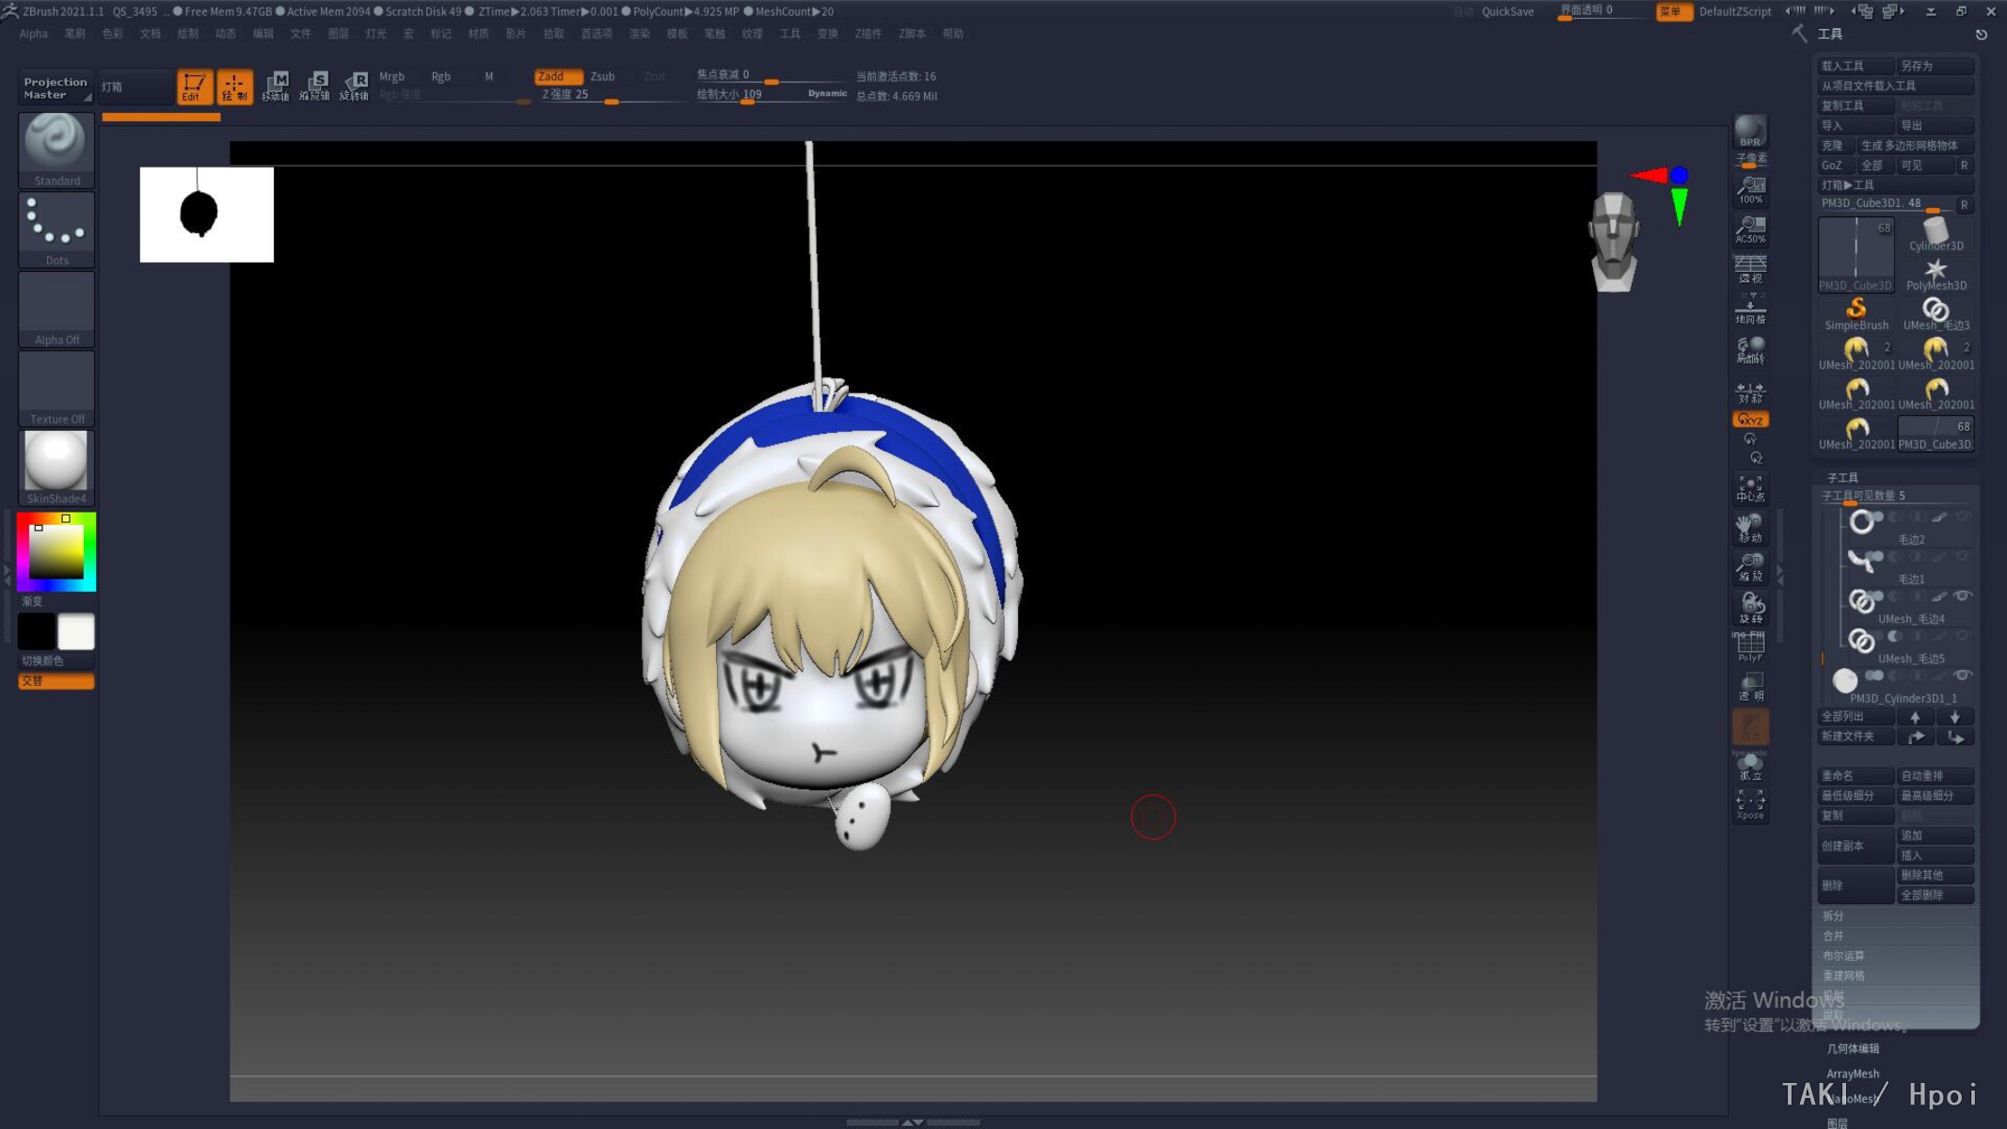Viewport: 2007px width, 1129px height.
Task: Toggle eye visibility of UMesh_毛边4 subtool
Action: [x=1962, y=596]
